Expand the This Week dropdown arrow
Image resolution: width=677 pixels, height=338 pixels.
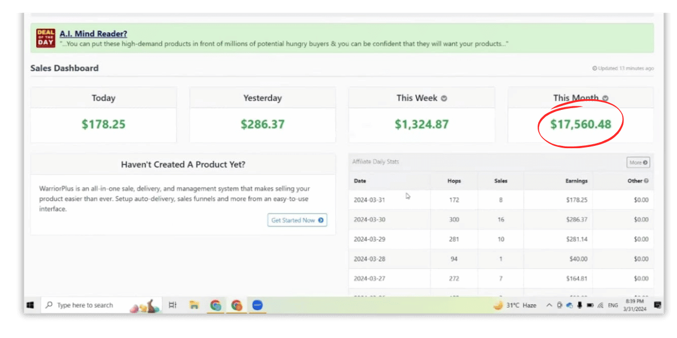coord(444,98)
